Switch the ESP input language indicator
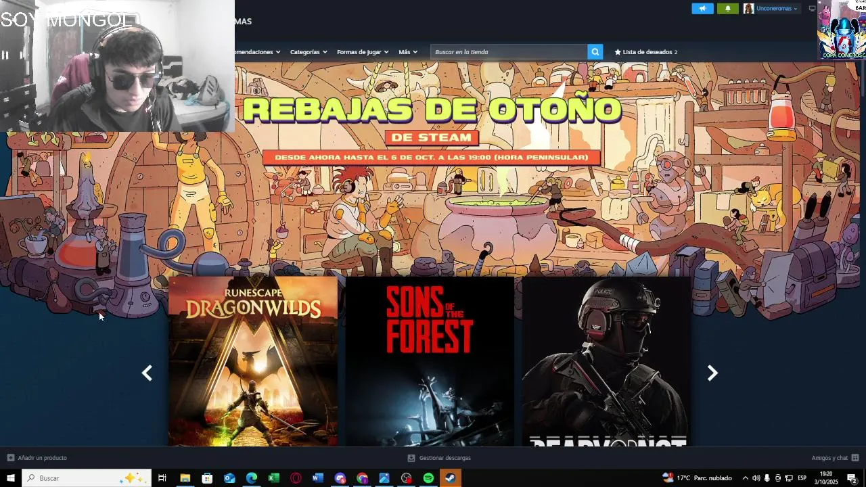Viewport: 866px width, 487px height. coord(802,478)
